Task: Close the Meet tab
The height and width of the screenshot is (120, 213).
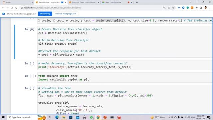Action: point(131,2)
